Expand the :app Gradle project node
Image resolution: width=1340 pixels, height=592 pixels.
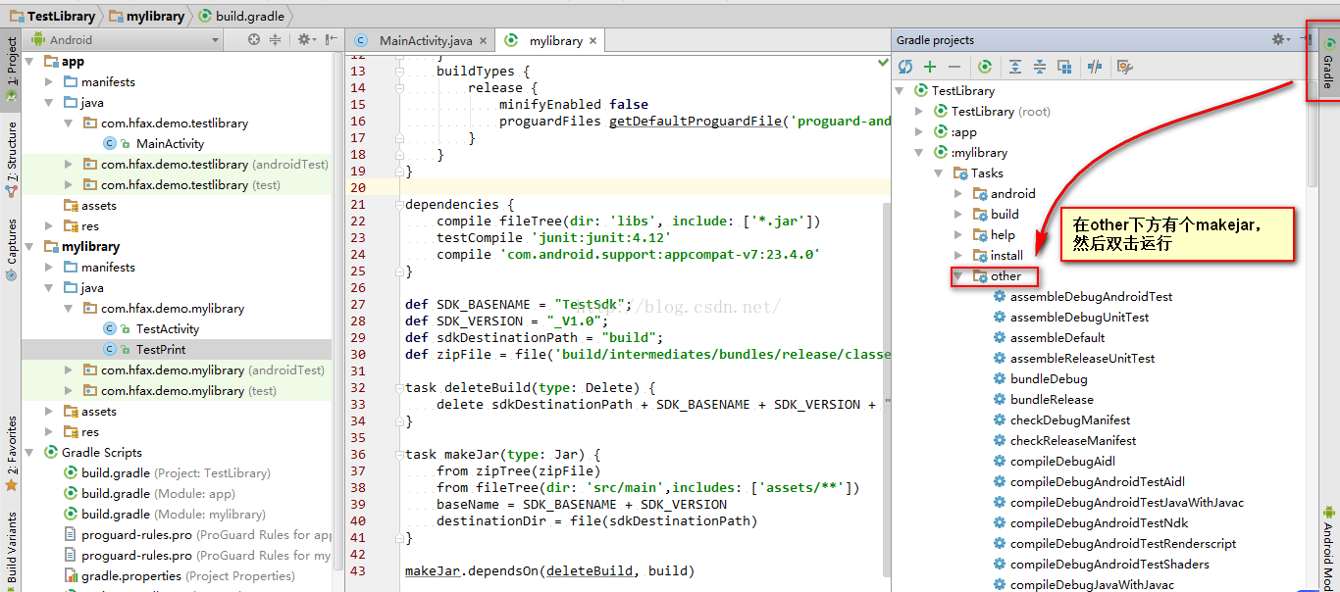click(x=919, y=132)
